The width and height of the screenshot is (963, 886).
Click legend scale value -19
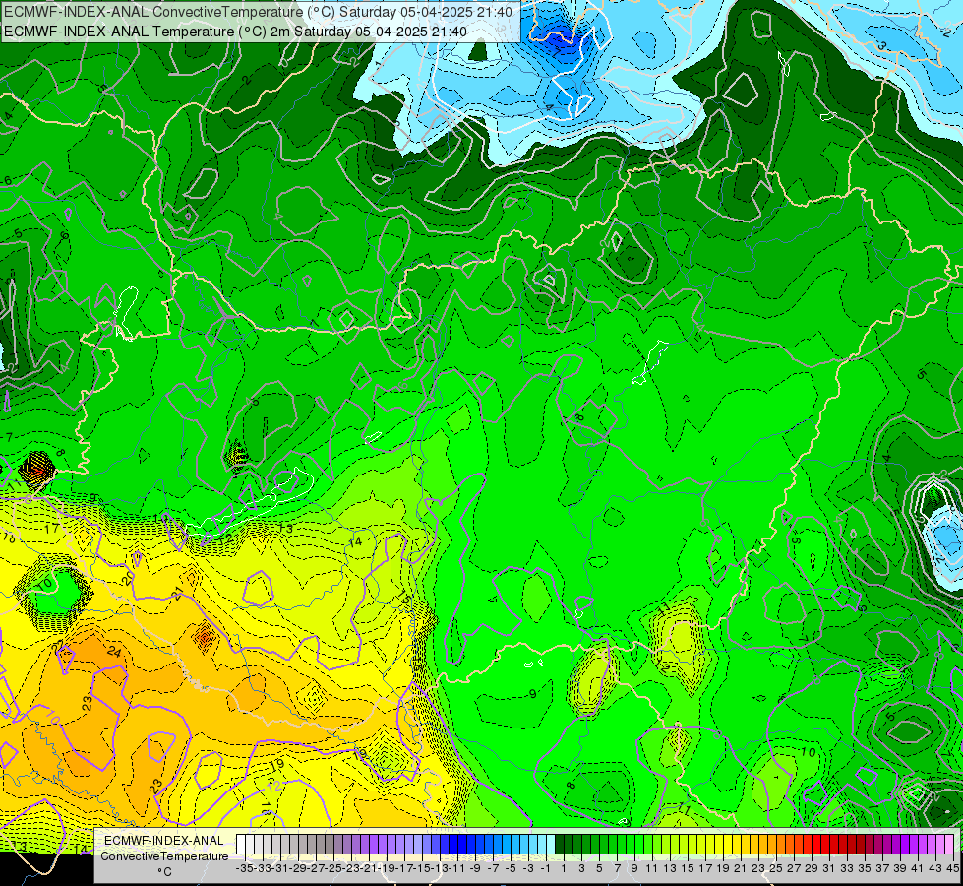tap(387, 868)
